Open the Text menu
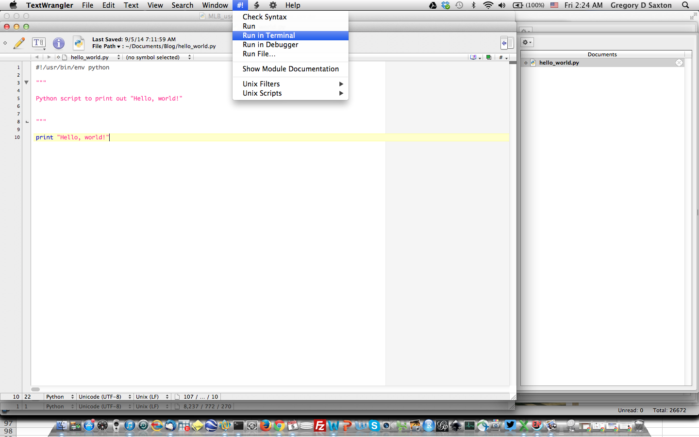Image resolution: width=699 pixels, height=437 pixels. [131, 5]
